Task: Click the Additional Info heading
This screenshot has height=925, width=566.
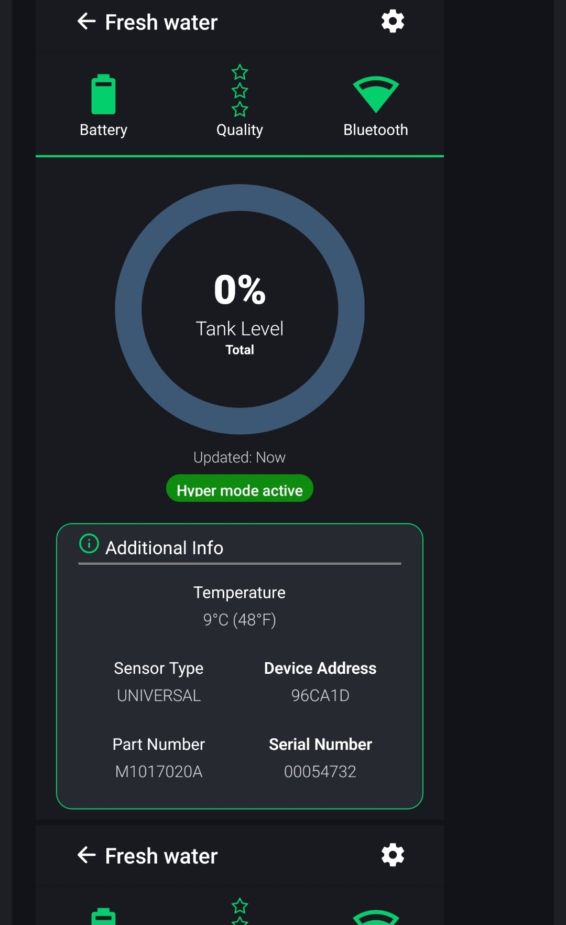Action: 164,548
